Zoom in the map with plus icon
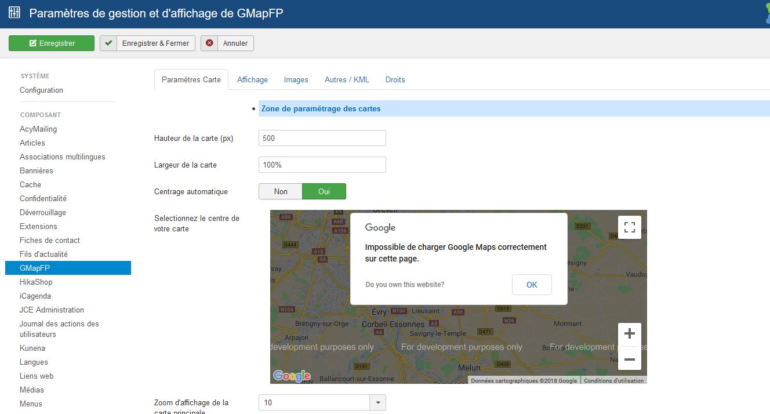The width and height of the screenshot is (770, 414). 630,333
